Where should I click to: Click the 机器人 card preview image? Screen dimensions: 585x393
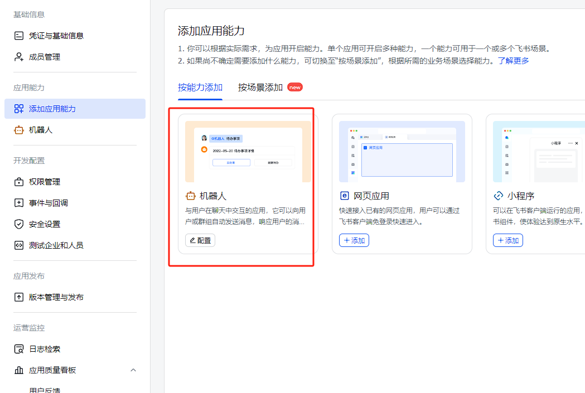(248, 152)
